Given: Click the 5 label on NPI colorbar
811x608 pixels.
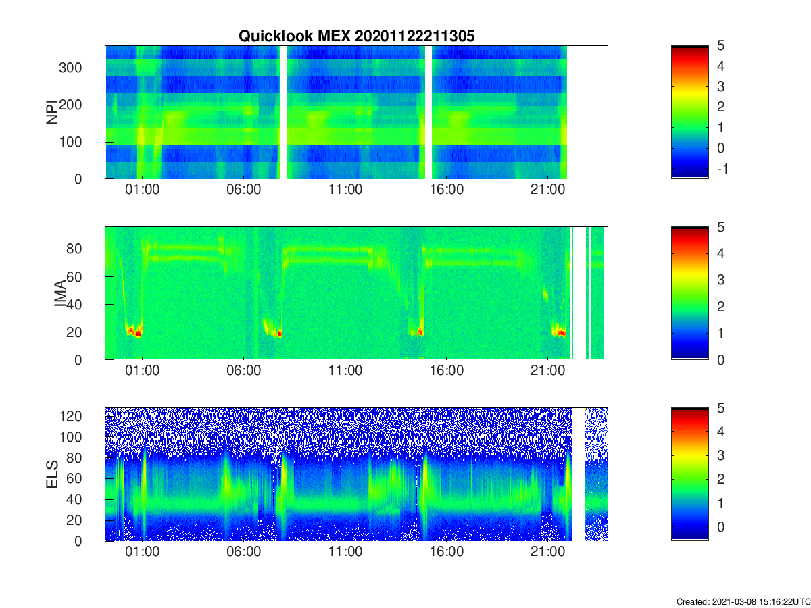Looking at the screenshot, I should [720, 46].
